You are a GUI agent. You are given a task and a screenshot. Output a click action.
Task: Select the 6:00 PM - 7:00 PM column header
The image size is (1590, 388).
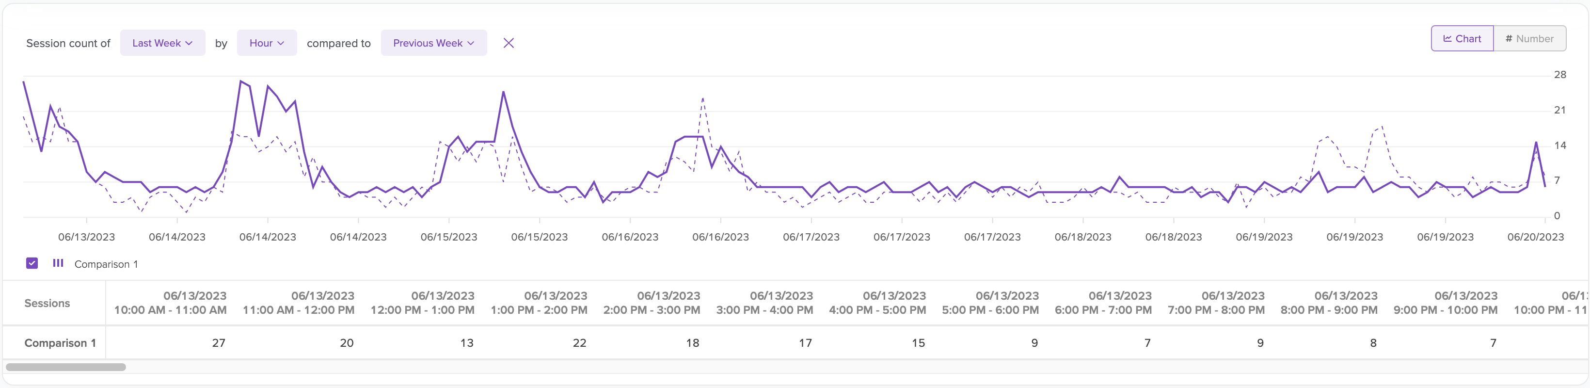point(1104,303)
